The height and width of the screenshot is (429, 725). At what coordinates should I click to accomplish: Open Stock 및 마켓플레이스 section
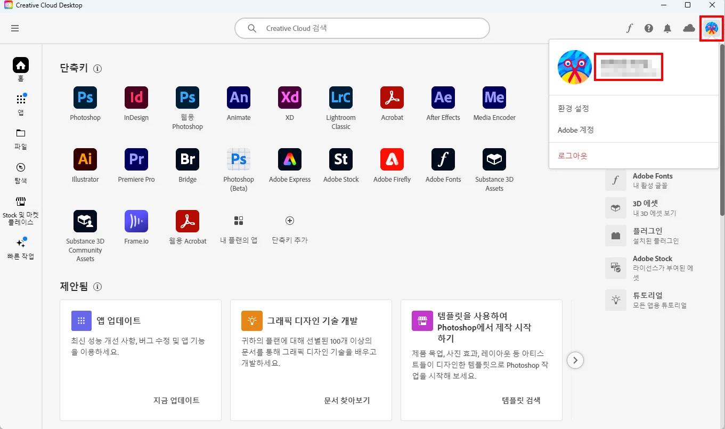[x=21, y=211]
